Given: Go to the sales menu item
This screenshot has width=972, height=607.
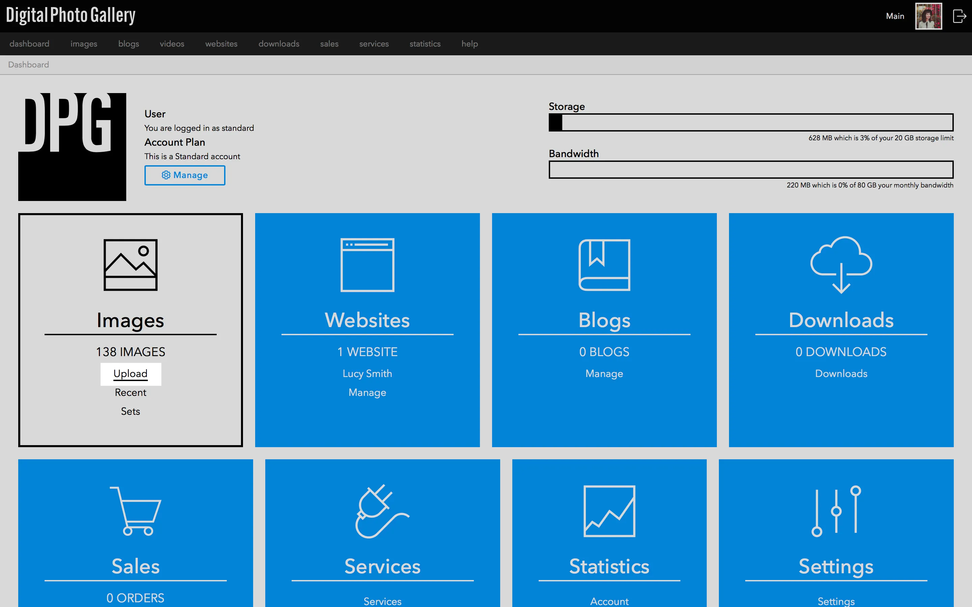Looking at the screenshot, I should [x=329, y=44].
